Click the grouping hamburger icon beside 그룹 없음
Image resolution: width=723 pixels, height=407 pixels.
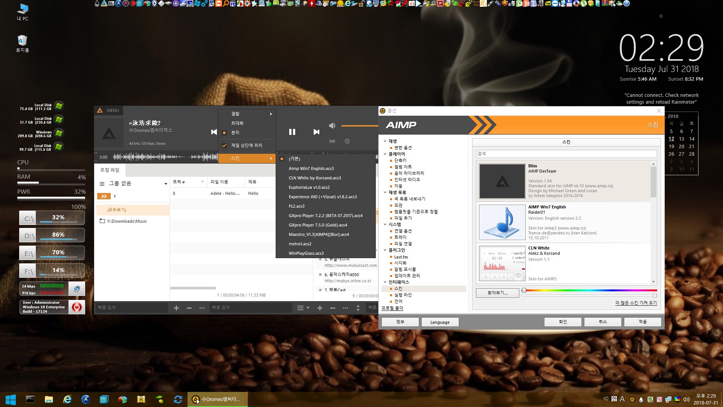[102, 184]
